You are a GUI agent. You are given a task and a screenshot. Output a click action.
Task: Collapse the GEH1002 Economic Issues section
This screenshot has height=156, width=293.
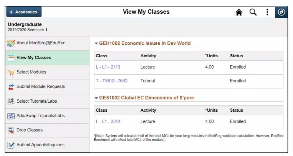tap(96, 43)
